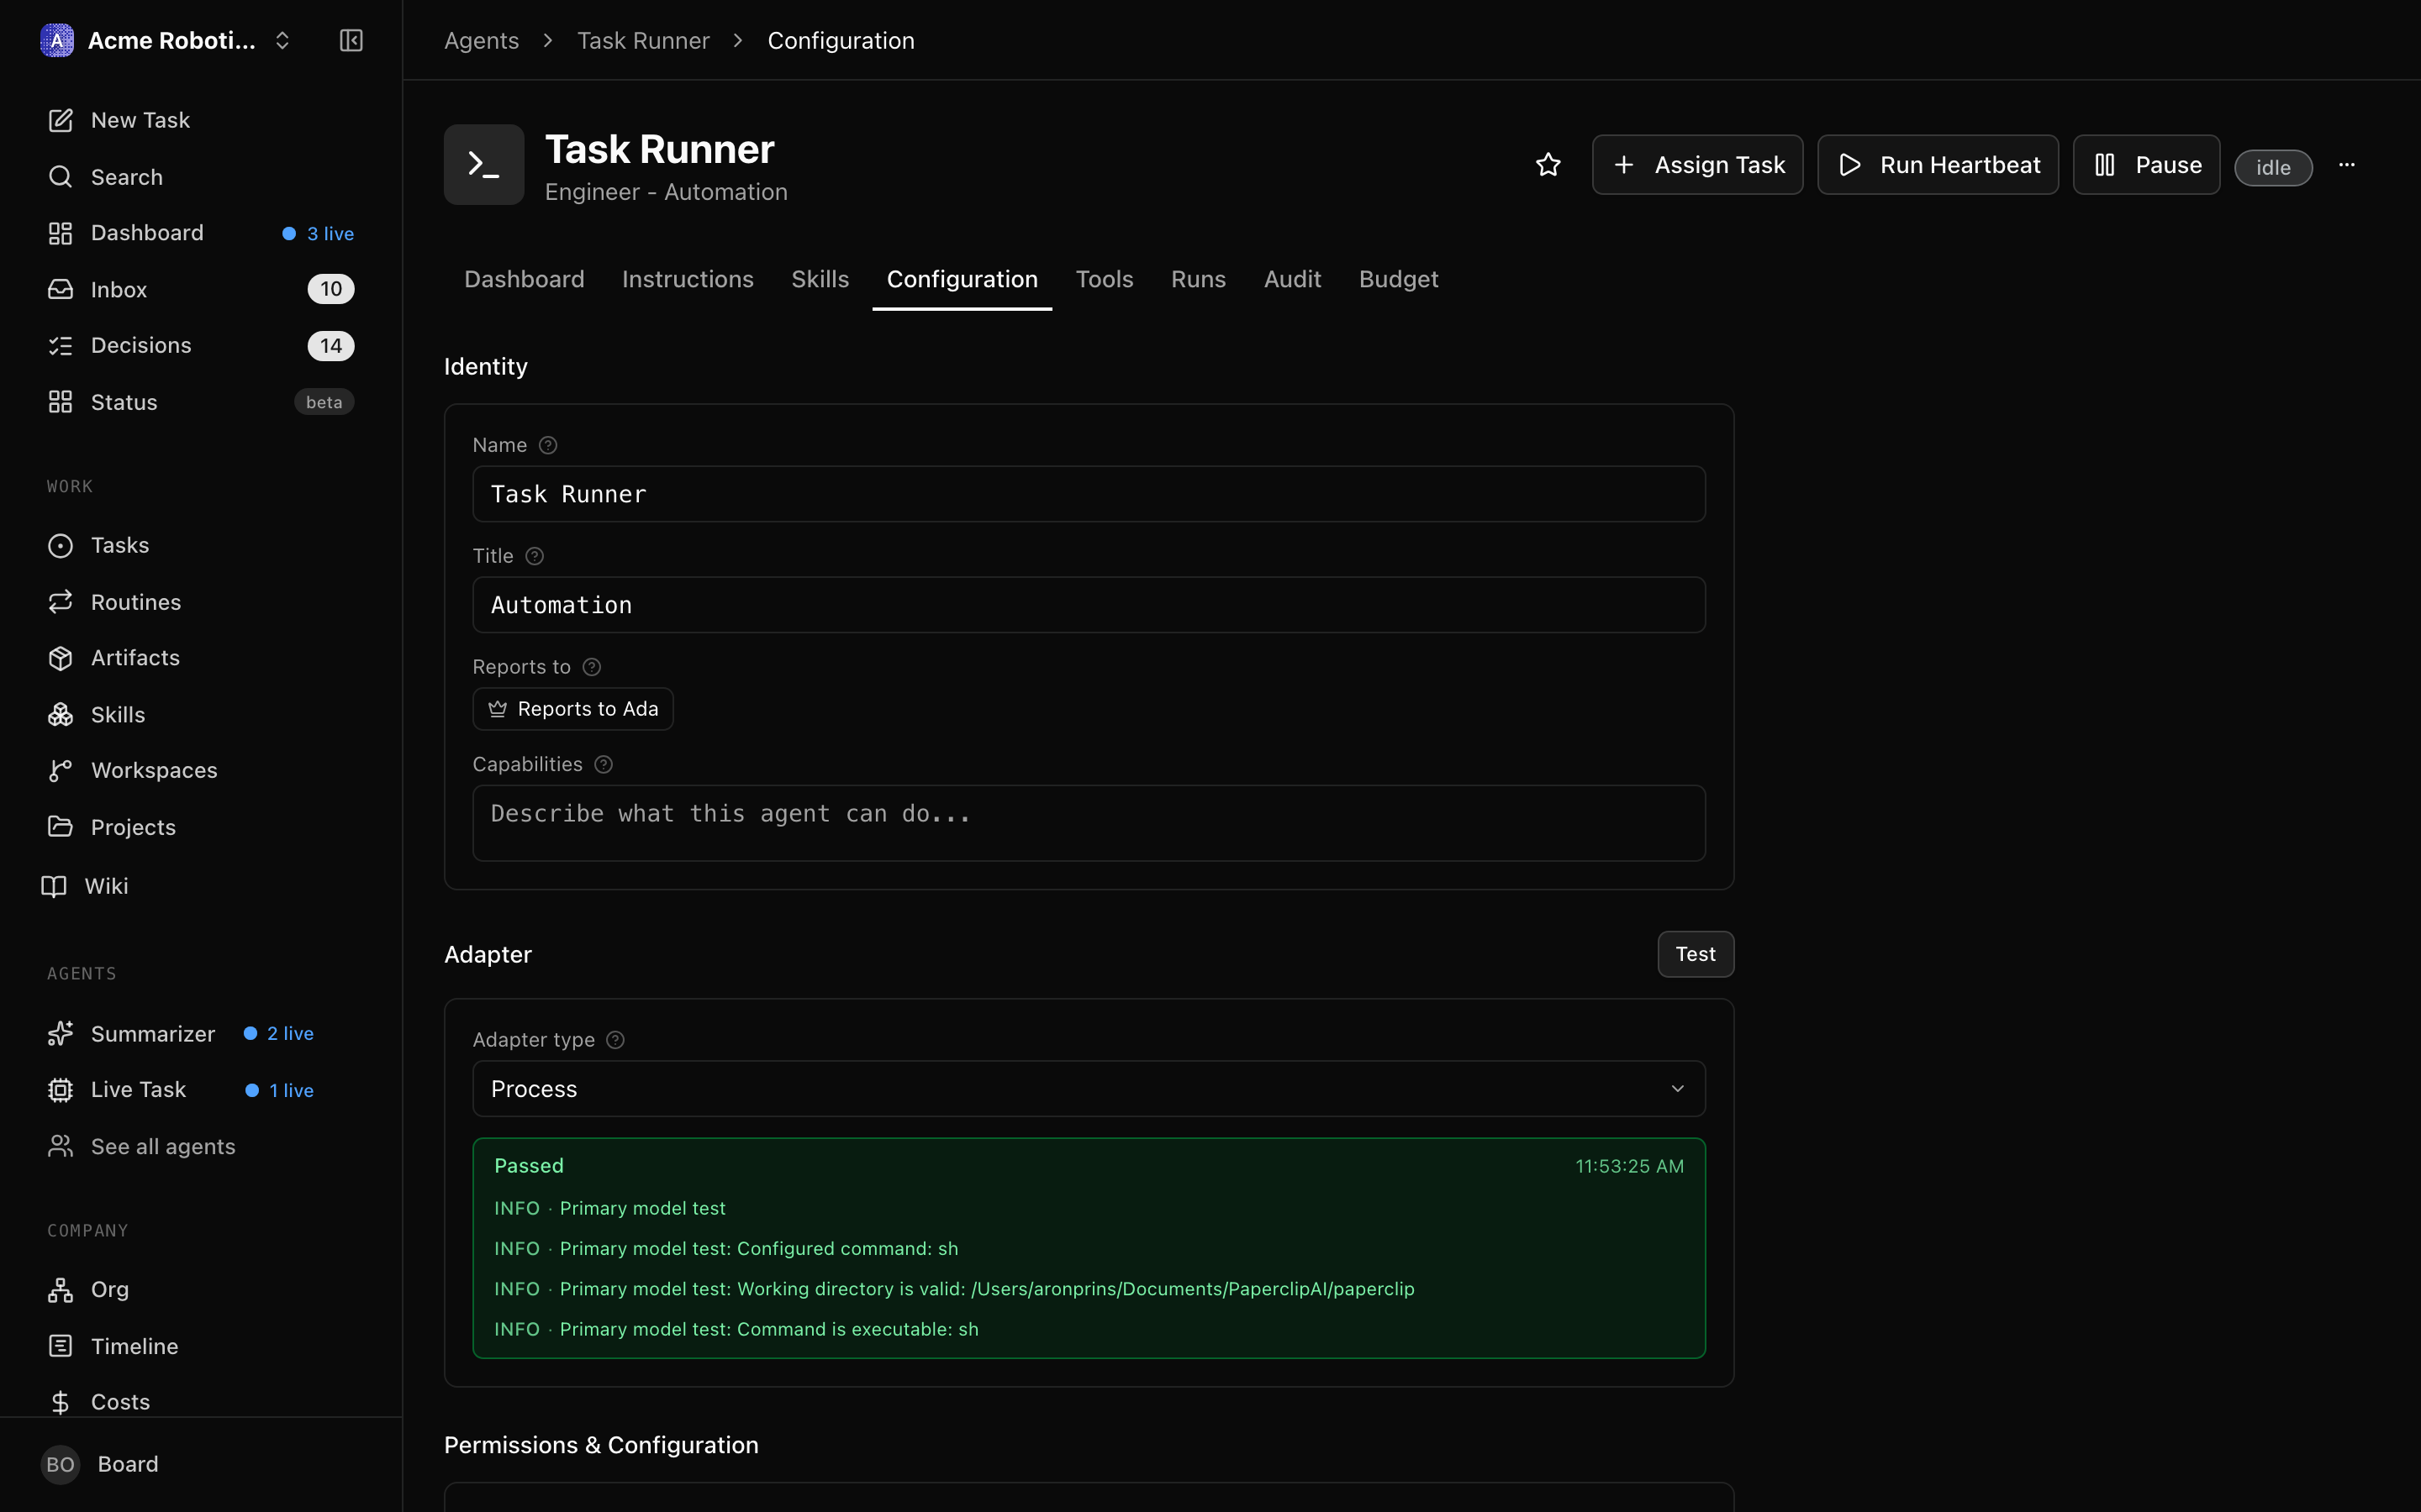Open Workspaces in the sidebar
Screen dimensions: 2421x1512
tap(200, 770)
